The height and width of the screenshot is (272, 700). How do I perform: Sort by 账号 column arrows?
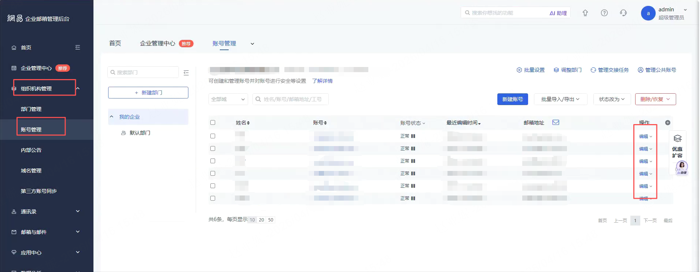325,123
